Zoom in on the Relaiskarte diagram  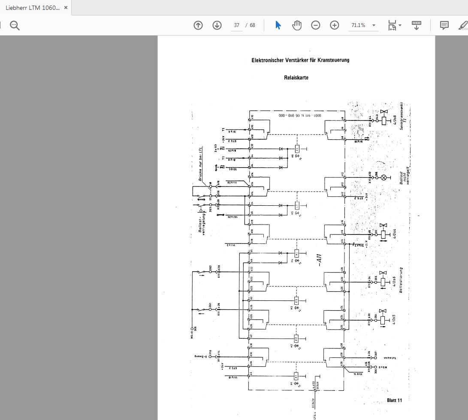coord(334,25)
